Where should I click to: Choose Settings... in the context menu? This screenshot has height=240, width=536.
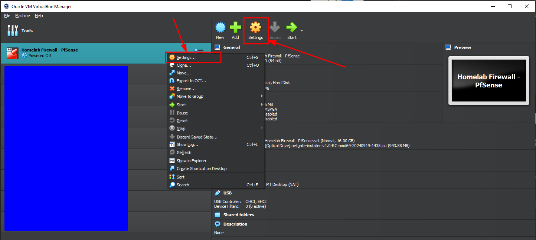pyautogui.click(x=216, y=57)
